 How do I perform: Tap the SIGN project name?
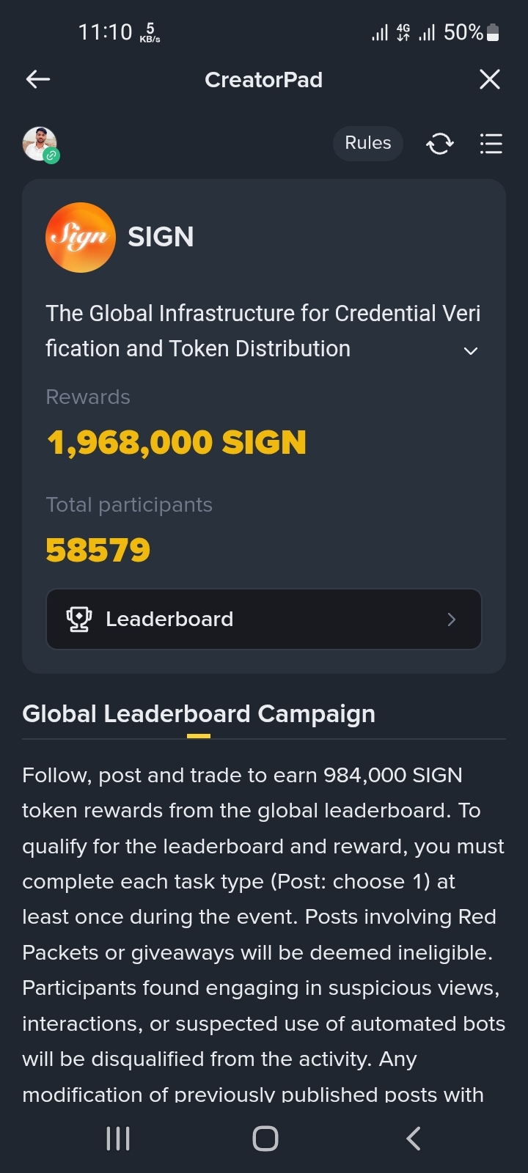click(161, 237)
